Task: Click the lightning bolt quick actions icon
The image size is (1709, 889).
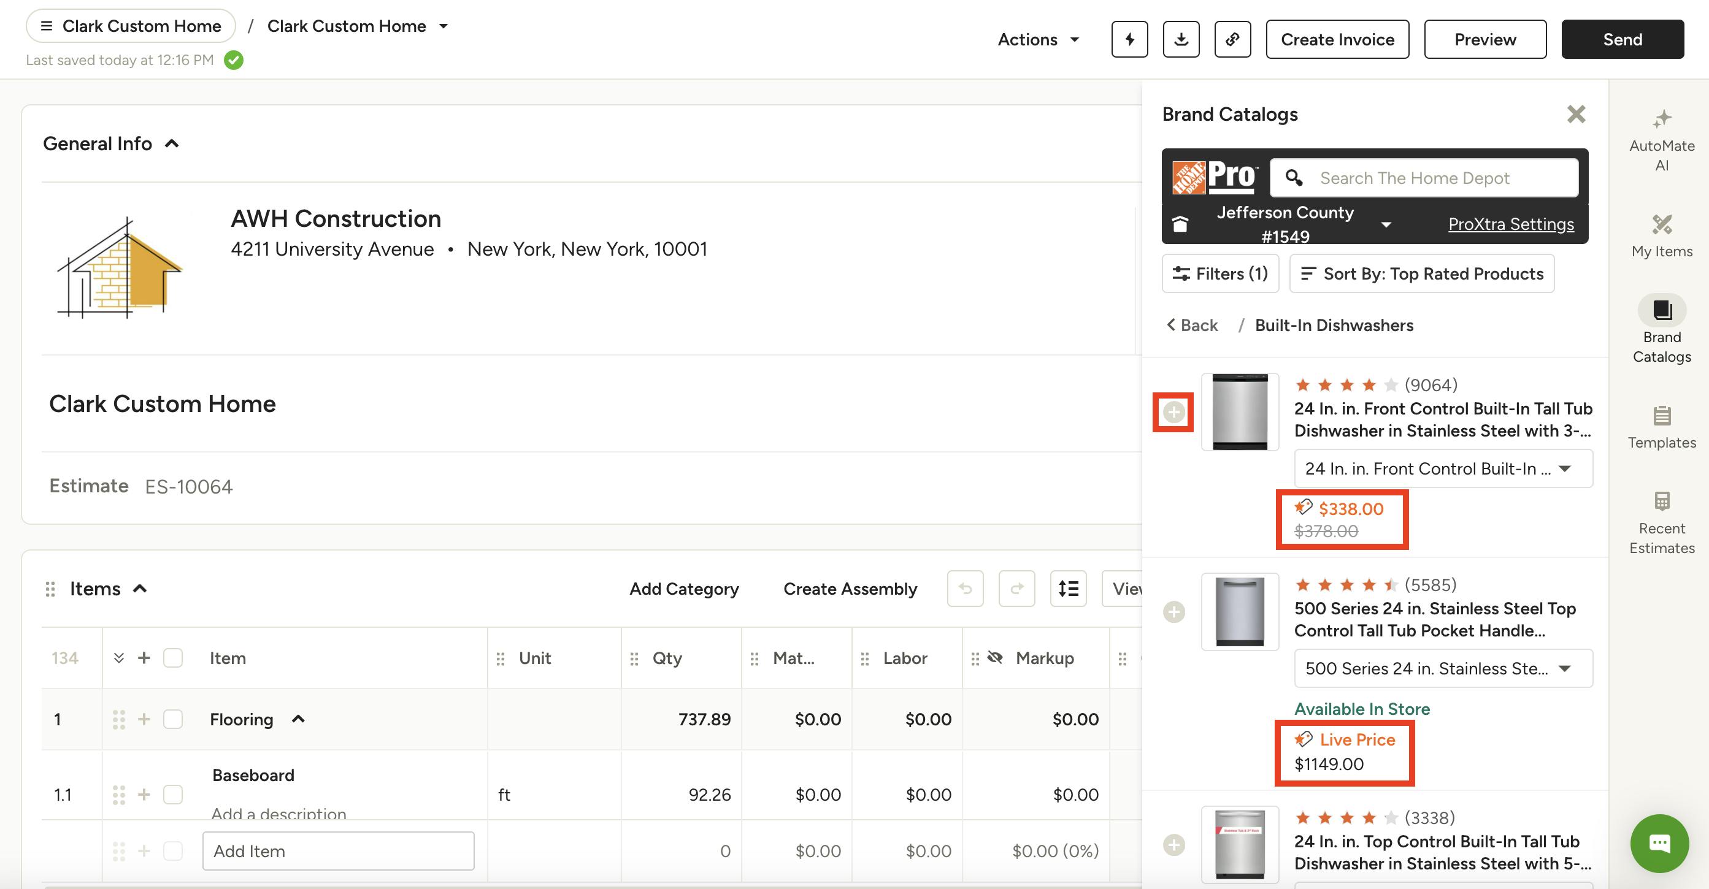Action: (x=1129, y=39)
